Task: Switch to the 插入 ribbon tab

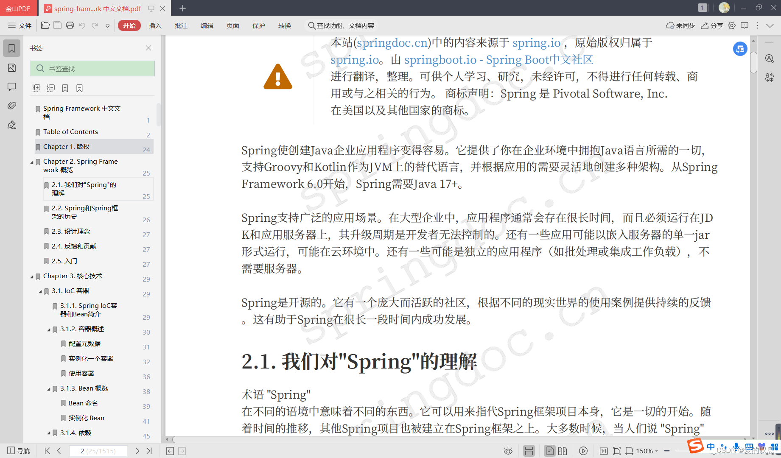Action: coord(155,25)
